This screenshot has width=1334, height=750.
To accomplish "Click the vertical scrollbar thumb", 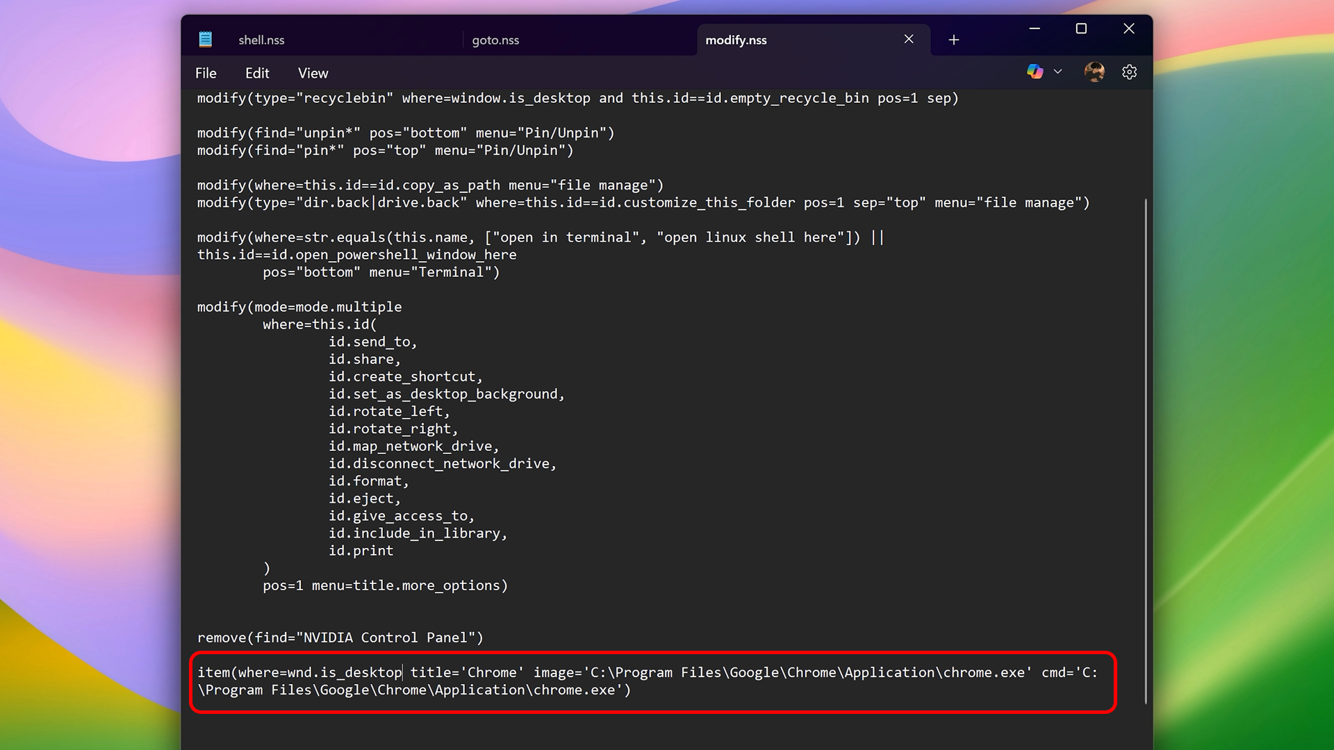I will (x=1146, y=451).
